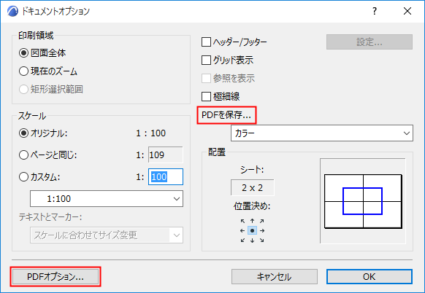Click the キャンセル button

coord(275,276)
